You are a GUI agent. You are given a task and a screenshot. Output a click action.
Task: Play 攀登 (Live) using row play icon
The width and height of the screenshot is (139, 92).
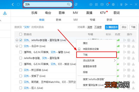point(125,52)
